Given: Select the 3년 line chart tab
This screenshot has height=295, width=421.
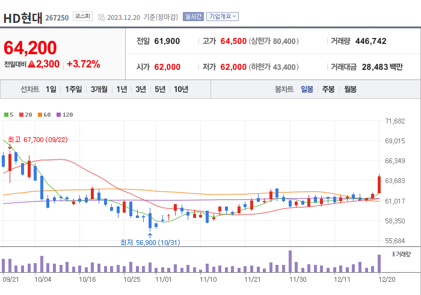Looking at the screenshot, I should 141,89.
